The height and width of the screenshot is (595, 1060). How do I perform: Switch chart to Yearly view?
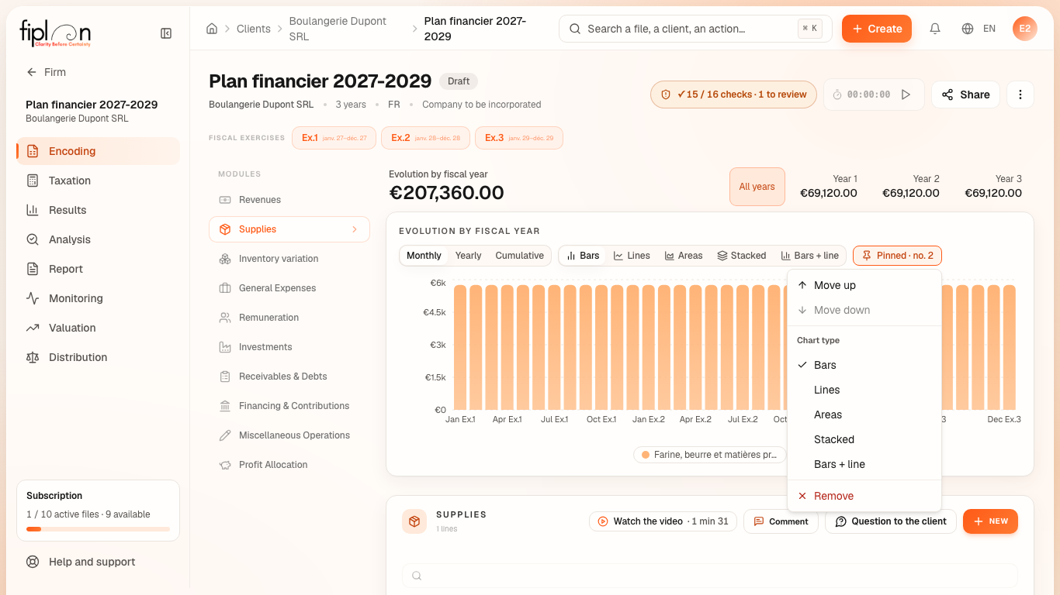(468, 256)
